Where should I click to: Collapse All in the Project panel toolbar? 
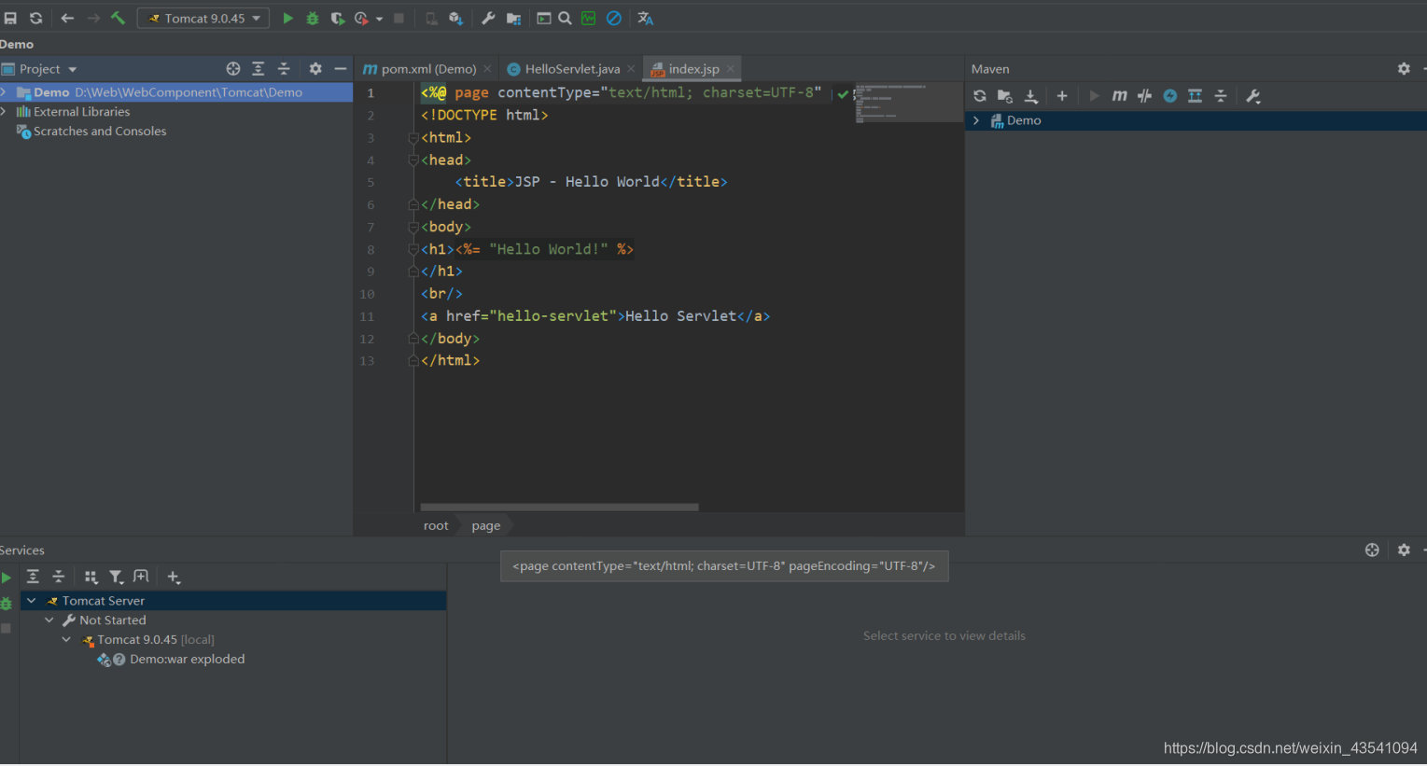pyautogui.click(x=285, y=69)
